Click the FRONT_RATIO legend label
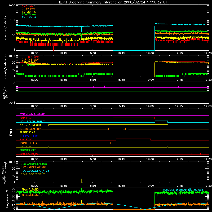 (30, 189)
